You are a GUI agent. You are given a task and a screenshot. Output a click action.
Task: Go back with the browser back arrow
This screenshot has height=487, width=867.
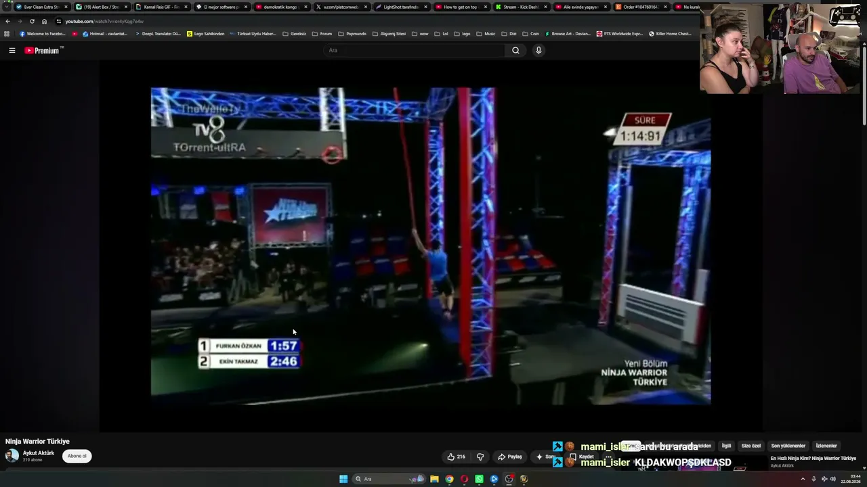pos(7,21)
